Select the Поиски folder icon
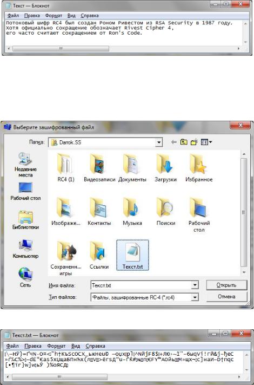The image size is (254, 385). (165, 212)
